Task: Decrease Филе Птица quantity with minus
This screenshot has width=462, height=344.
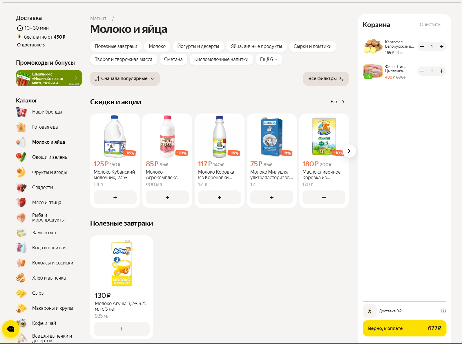Action: click(422, 71)
